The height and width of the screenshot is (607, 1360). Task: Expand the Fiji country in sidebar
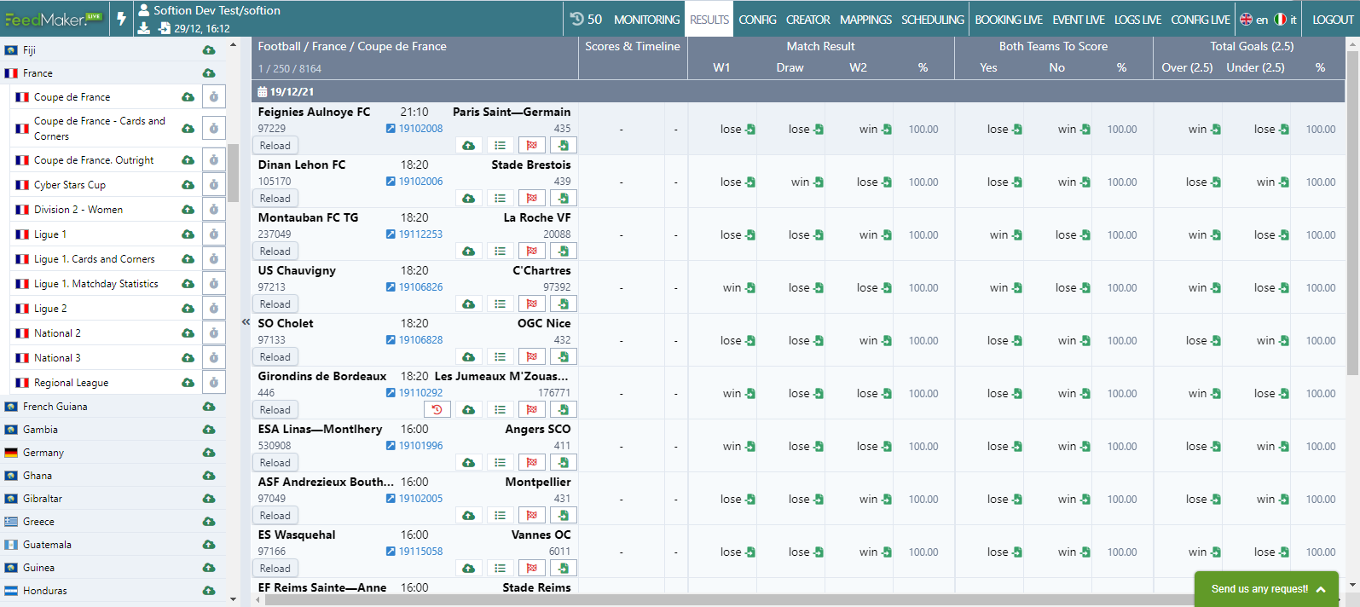[29, 50]
